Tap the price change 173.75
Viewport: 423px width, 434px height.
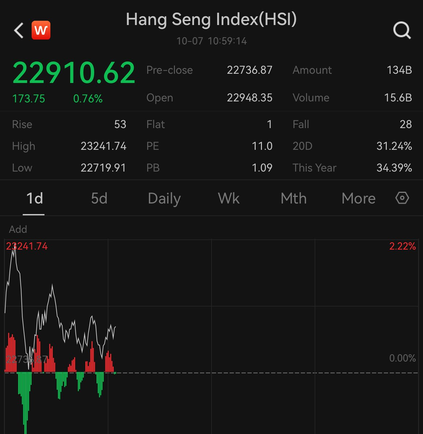(29, 99)
